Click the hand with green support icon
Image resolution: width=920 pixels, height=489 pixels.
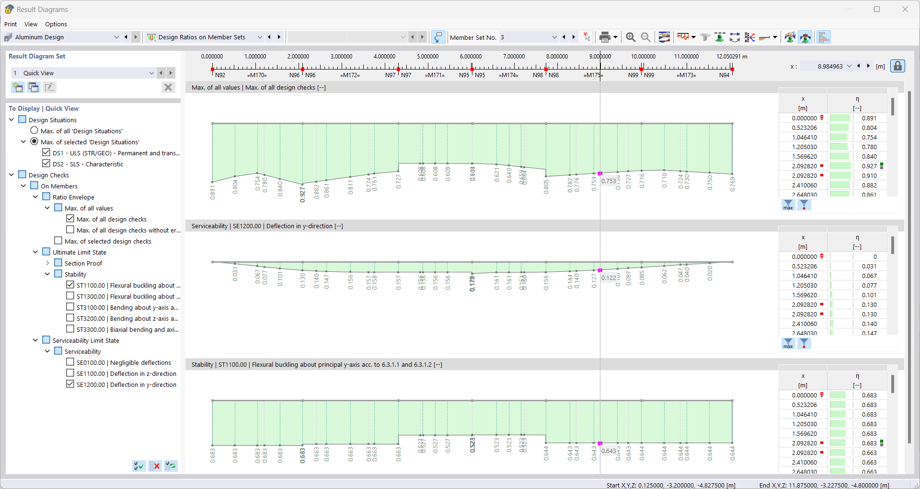coord(790,37)
